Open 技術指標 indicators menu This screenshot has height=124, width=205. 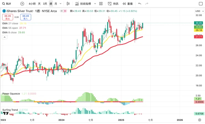click(83, 4)
